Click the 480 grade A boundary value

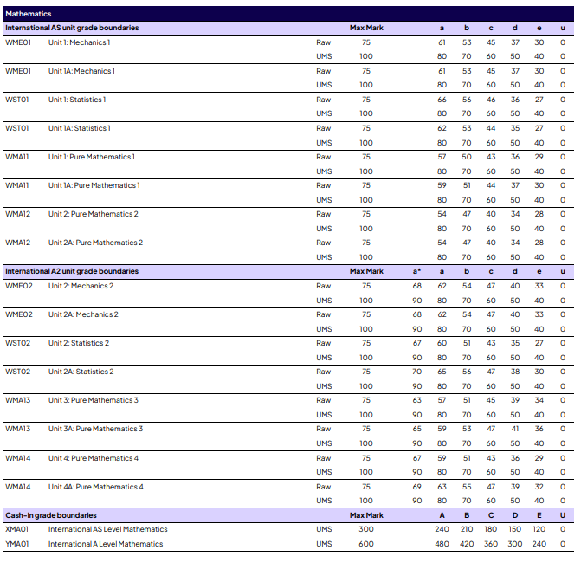coord(442,544)
